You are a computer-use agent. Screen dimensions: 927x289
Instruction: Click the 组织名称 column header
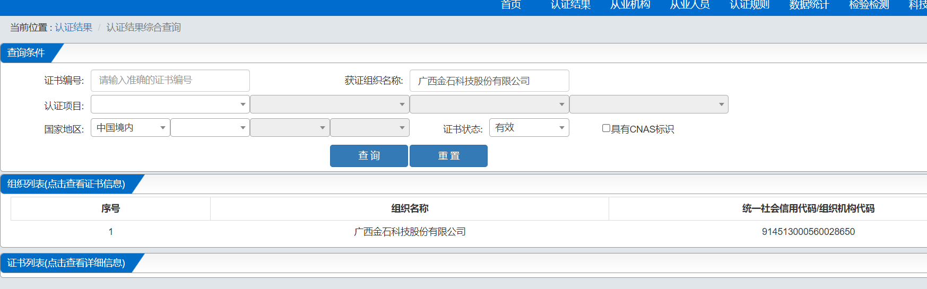(410, 209)
